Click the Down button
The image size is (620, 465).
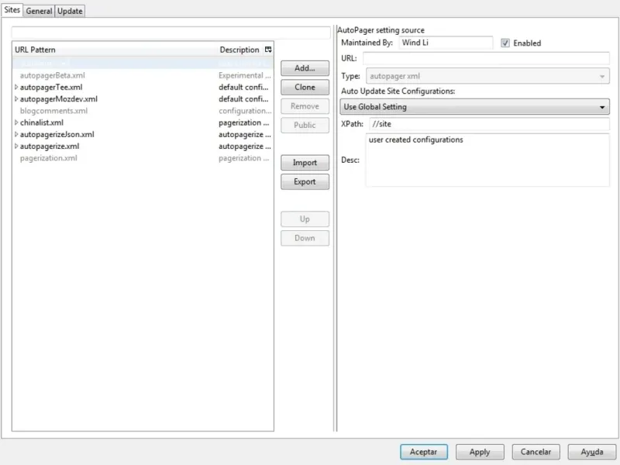tap(305, 238)
